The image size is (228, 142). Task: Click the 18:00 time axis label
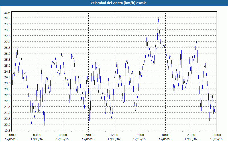pos(166,135)
